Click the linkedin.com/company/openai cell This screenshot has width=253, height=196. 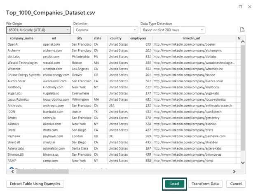tap(194, 44)
